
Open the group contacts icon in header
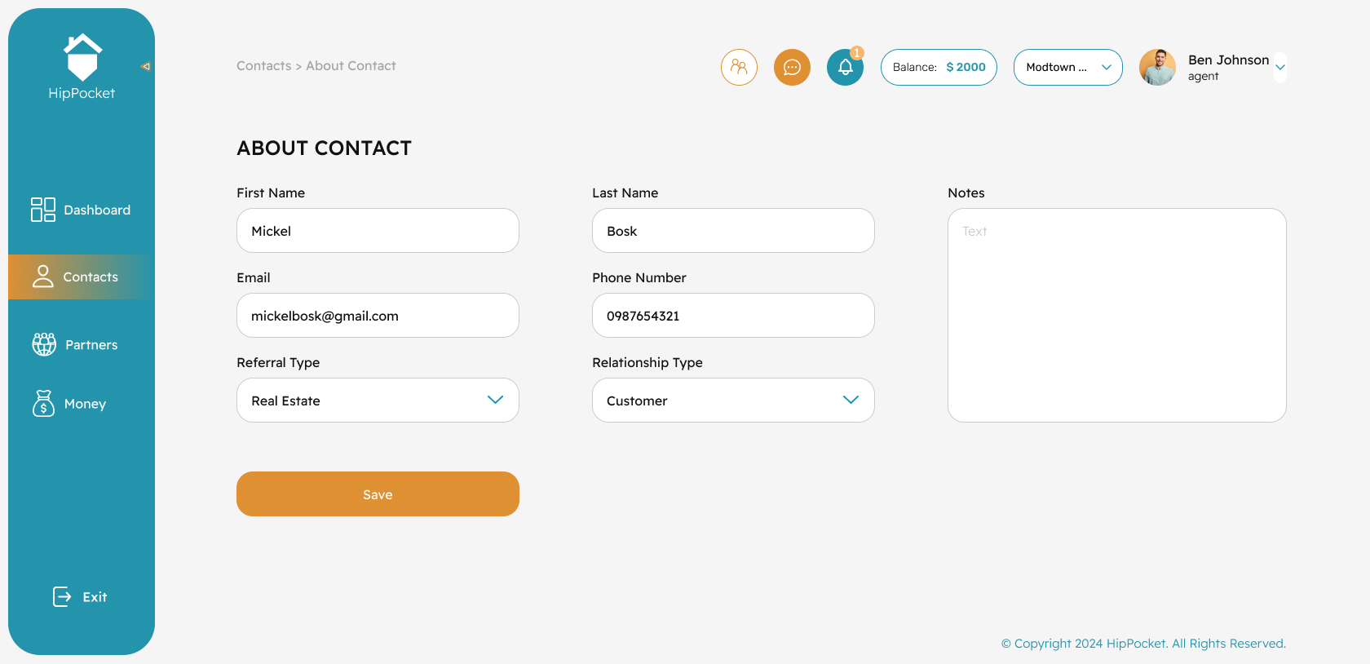pos(739,67)
